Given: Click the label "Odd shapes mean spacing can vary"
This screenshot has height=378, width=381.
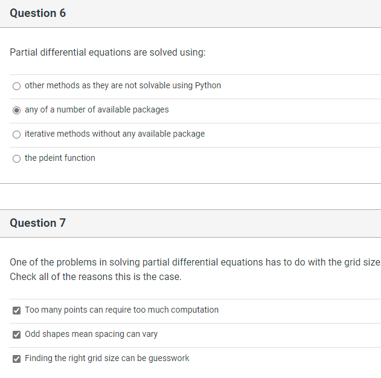Looking at the screenshot, I should 91,334.
